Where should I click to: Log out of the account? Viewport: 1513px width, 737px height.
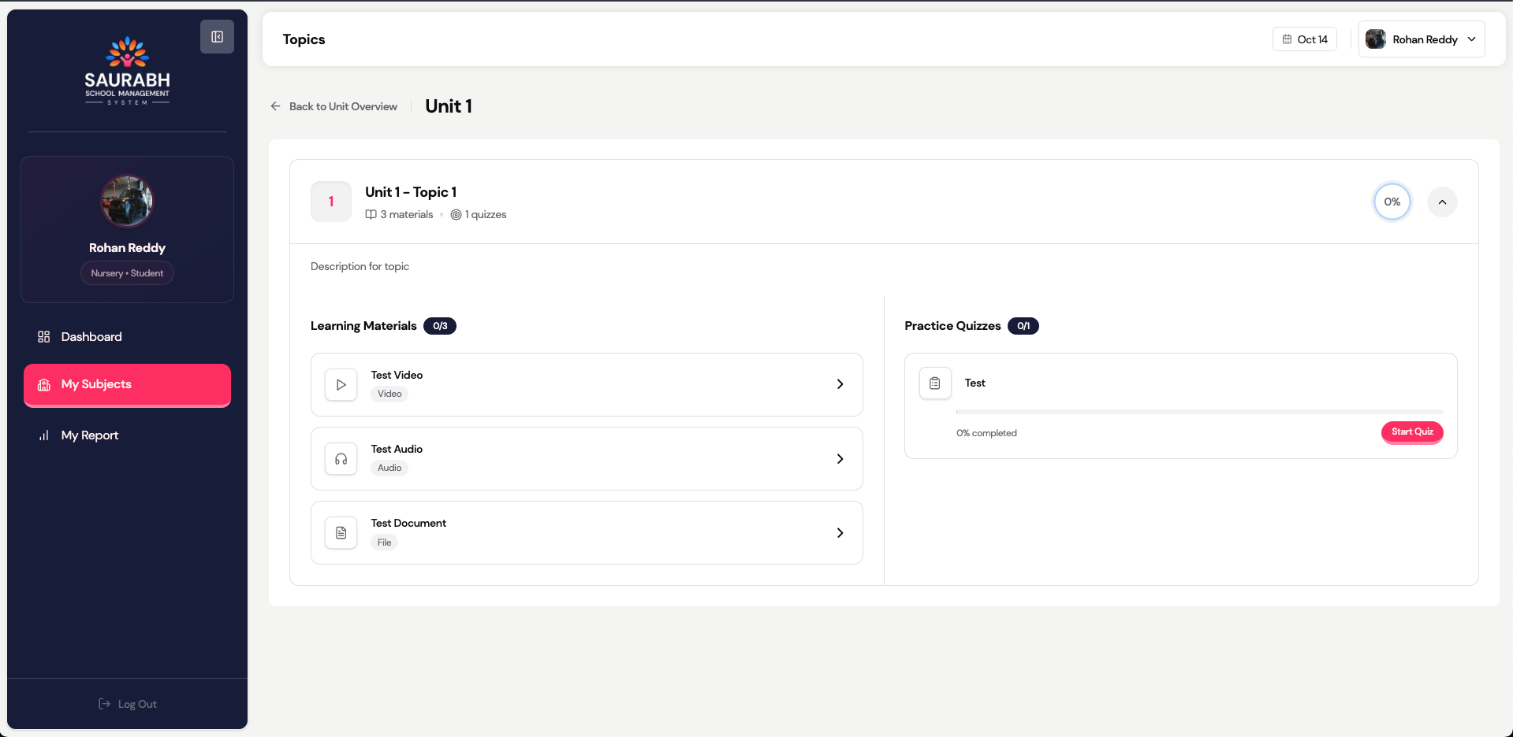[x=128, y=704]
